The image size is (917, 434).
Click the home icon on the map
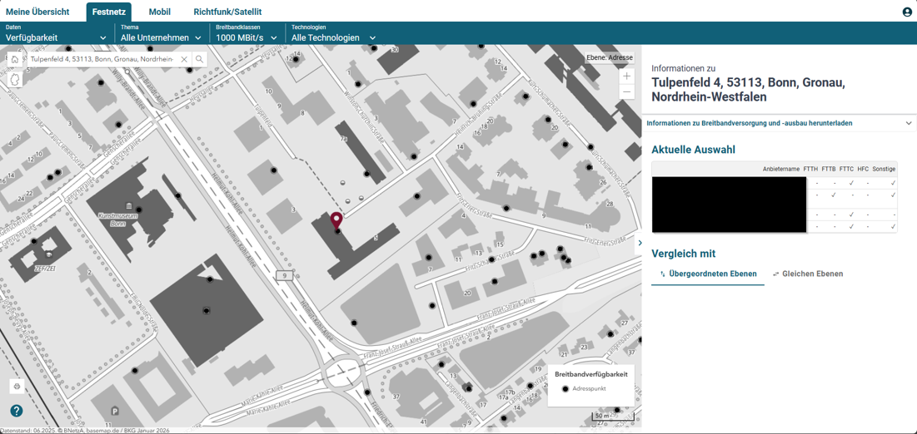15,60
